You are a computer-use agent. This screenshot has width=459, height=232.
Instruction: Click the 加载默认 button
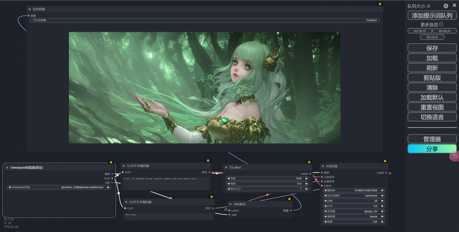click(432, 97)
